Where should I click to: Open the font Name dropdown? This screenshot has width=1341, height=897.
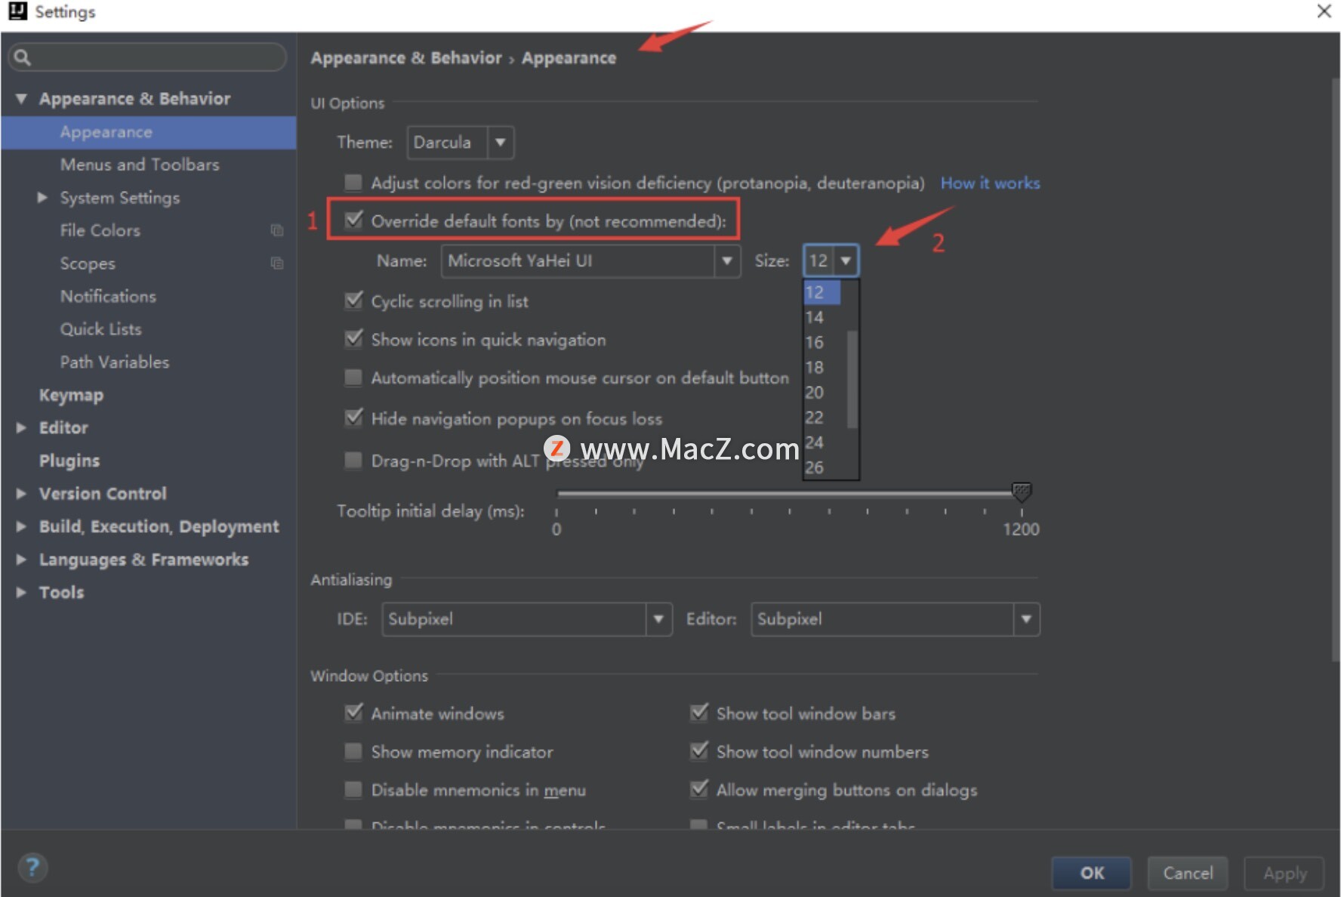[590, 261]
